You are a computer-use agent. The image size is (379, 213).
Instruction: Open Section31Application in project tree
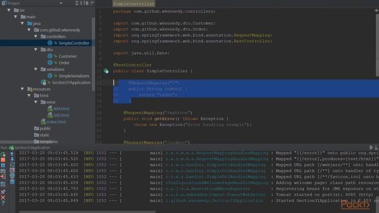coord(71,82)
